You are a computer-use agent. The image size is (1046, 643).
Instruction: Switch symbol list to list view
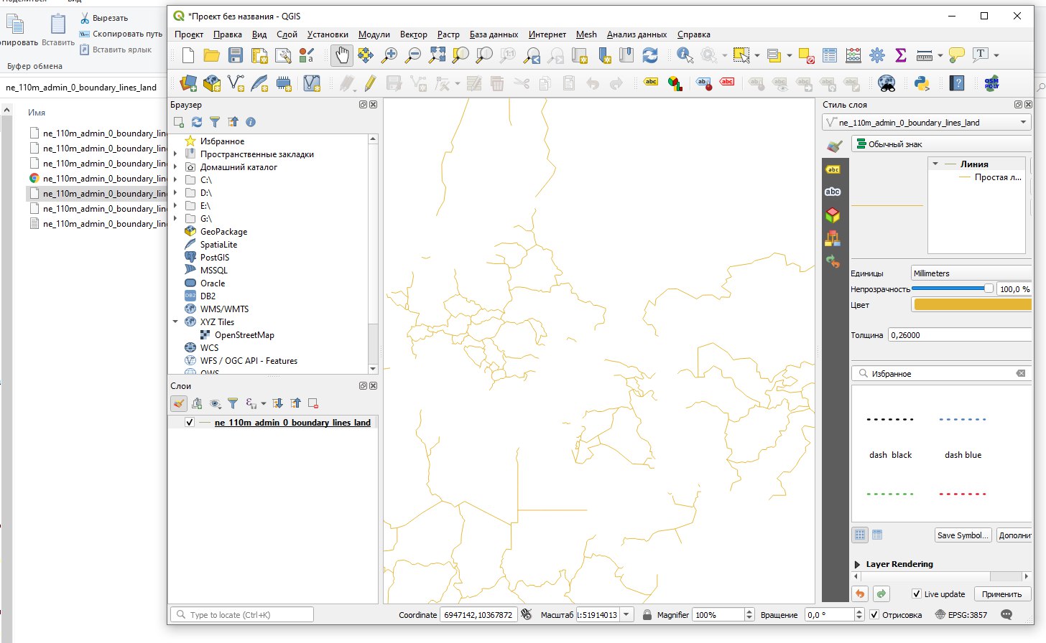click(x=877, y=535)
